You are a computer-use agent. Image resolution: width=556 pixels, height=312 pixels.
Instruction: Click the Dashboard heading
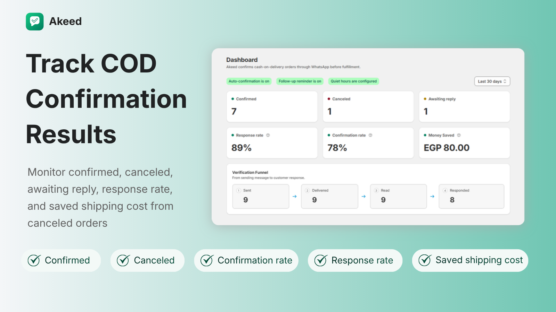[x=242, y=60]
